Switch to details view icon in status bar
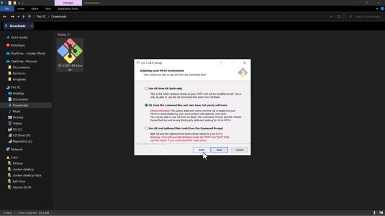385x216 pixels. pyautogui.click(x=375, y=213)
